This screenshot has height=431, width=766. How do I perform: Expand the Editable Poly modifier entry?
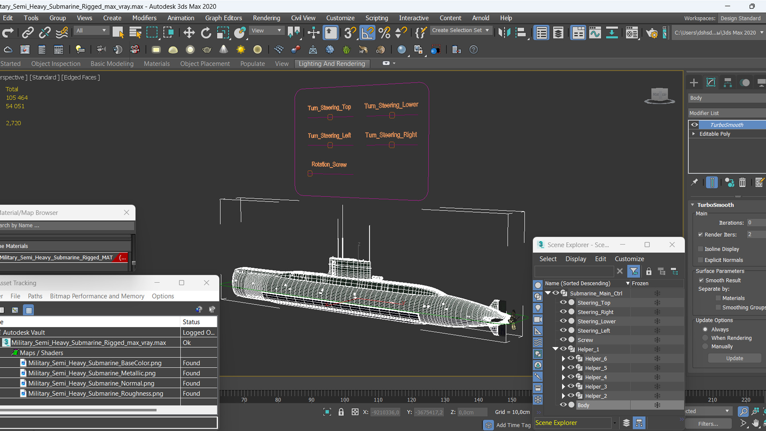[x=694, y=134]
